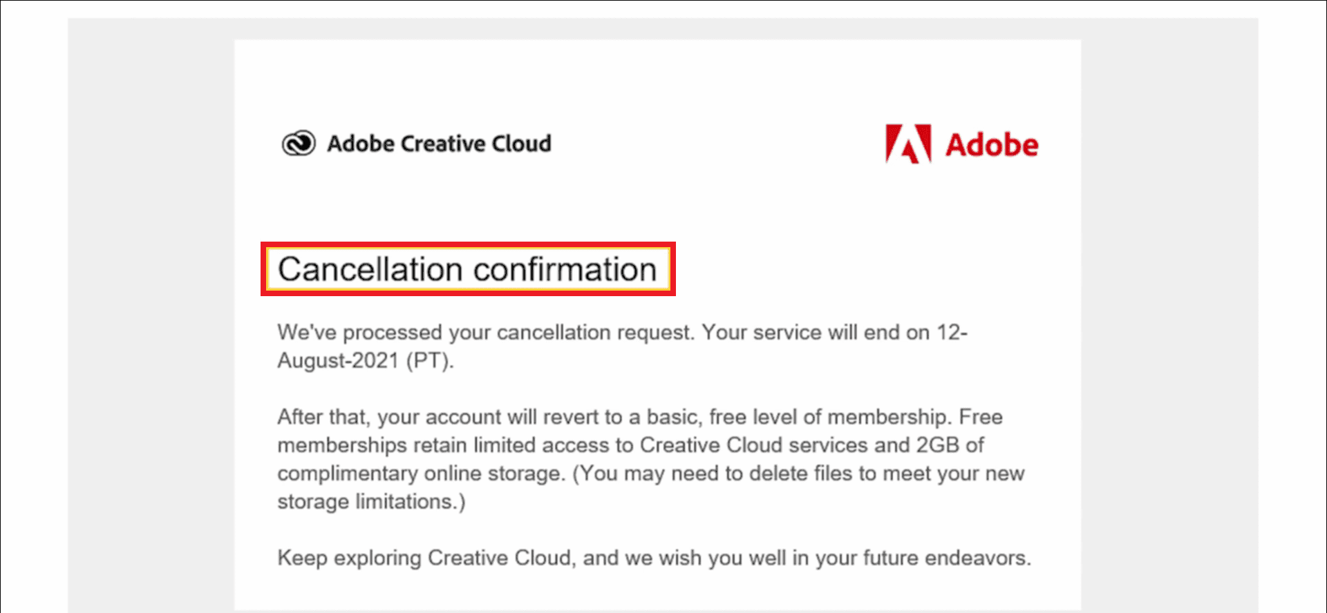Click the "Adobe Creative Cloud" header text
Viewport: 1327px width, 613px height.
click(x=439, y=144)
